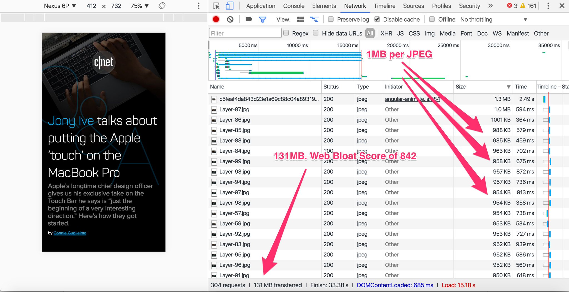Click the device width 412 field

[91, 6]
